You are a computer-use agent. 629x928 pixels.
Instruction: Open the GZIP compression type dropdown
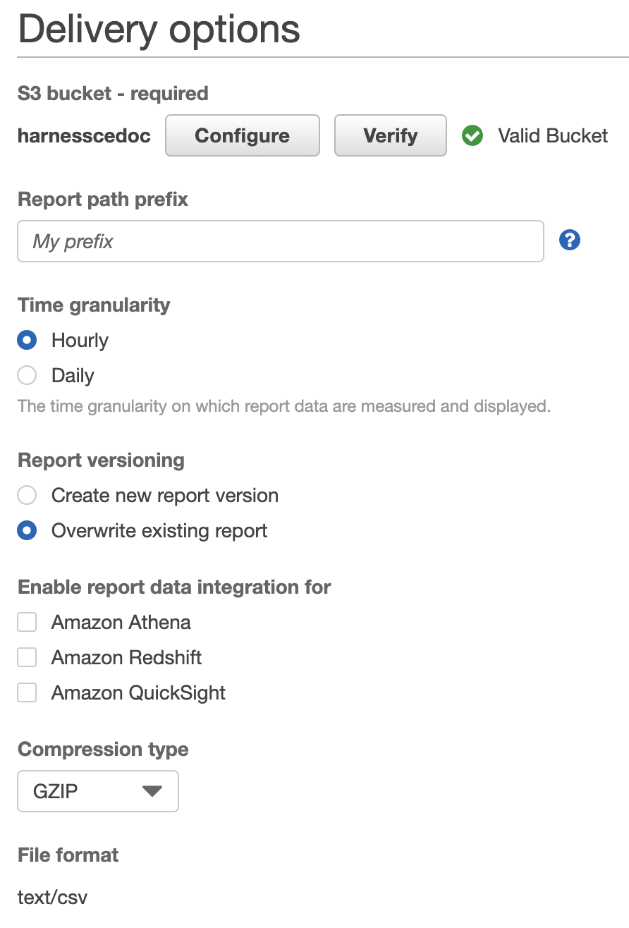pos(98,791)
